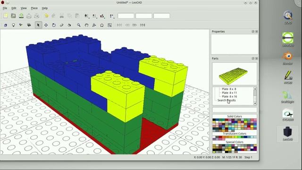Open the XY move snap dropdown
Image resolution: width=302 pixels, height=170 pixels.
87,16
